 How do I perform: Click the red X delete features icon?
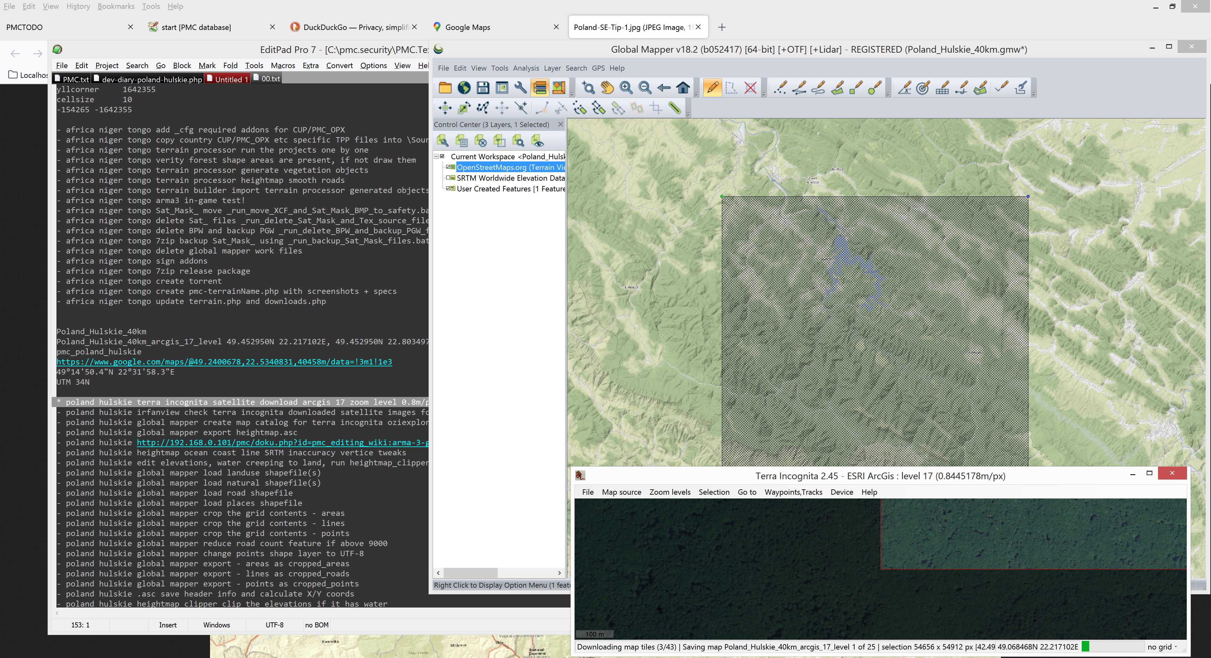(750, 88)
